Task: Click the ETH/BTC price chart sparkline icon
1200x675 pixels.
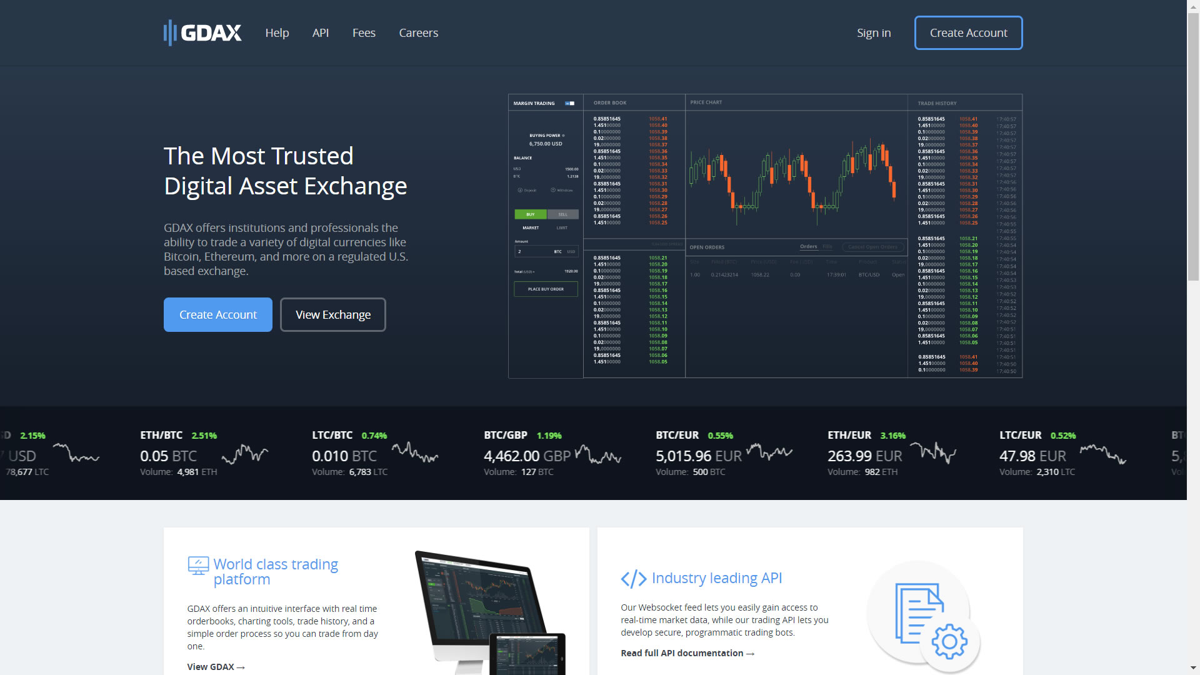Action: pos(251,453)
